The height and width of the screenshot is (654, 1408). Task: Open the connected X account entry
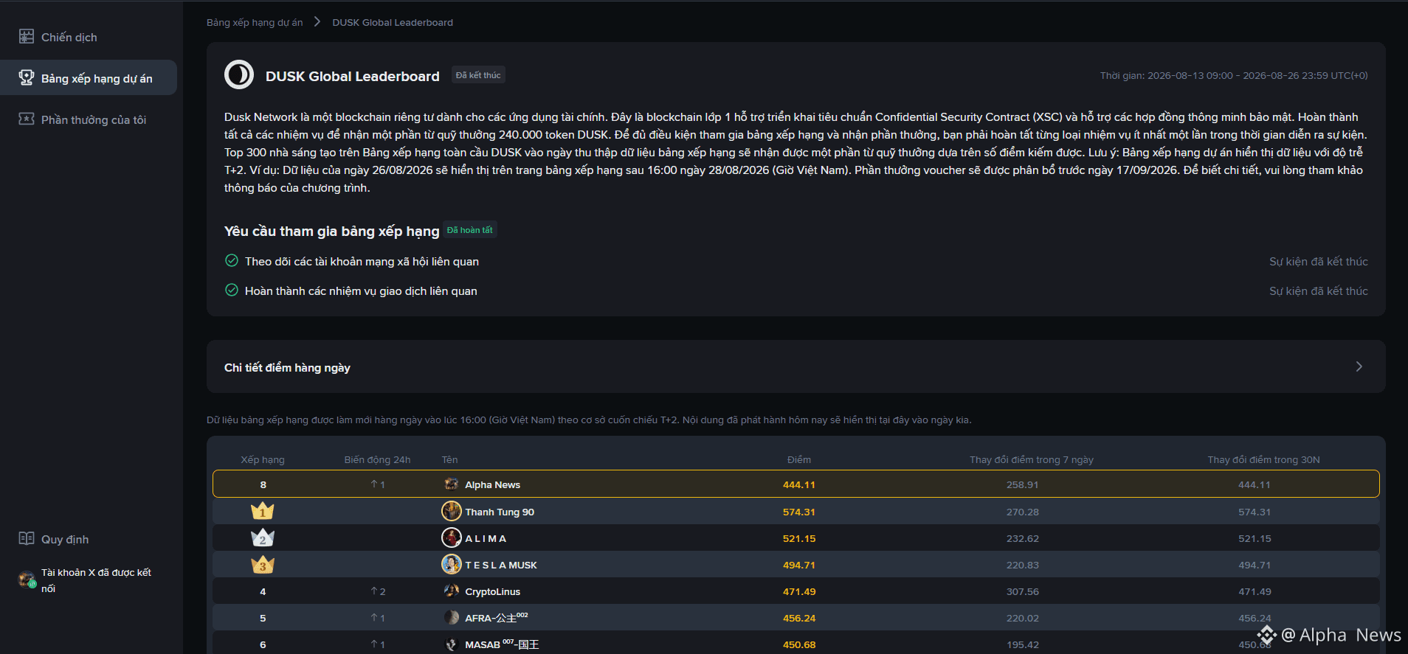[x=89, y=580]
